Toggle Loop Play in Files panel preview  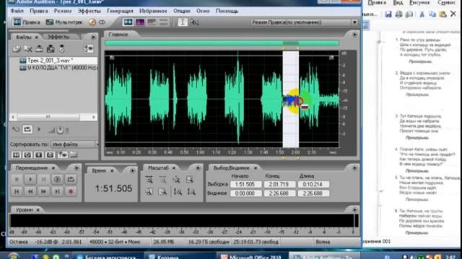27,129
